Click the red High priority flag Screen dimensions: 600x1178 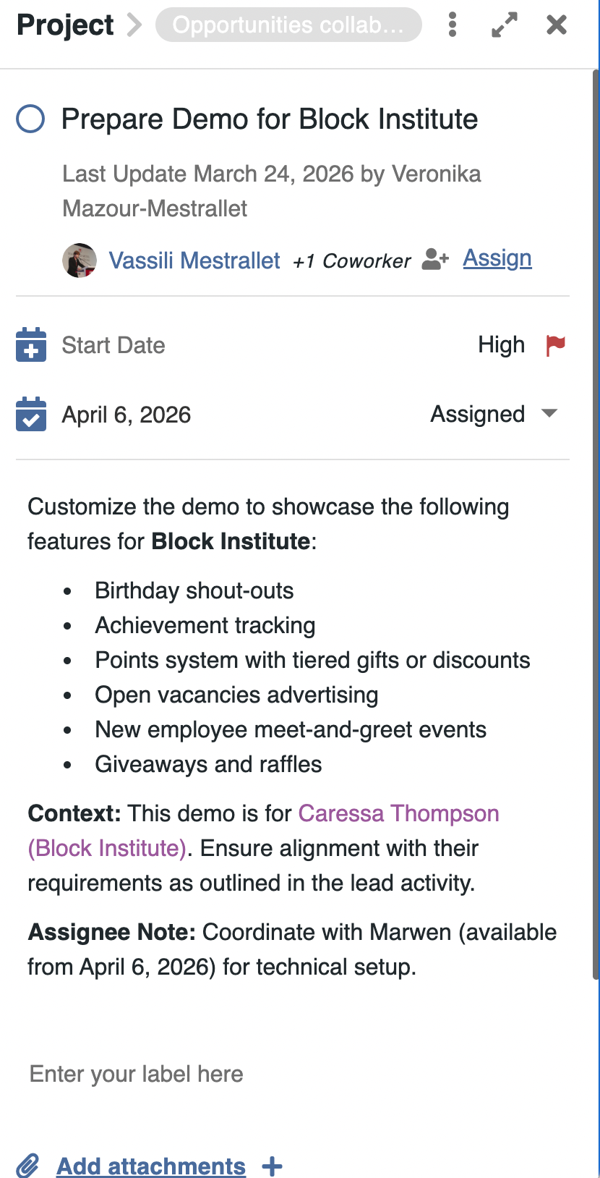pyautogui.click(x=555, y=345)
